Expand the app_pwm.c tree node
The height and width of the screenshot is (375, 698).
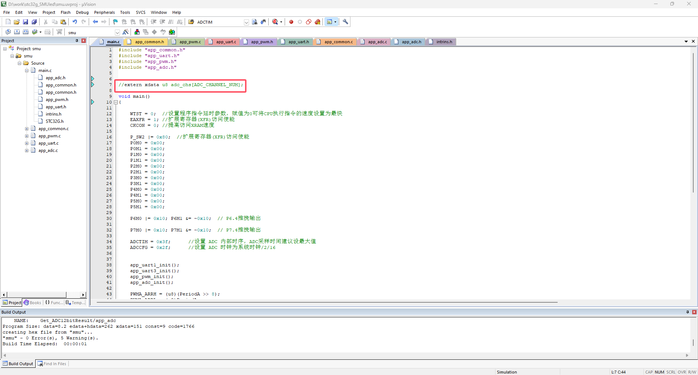point(27,136)
